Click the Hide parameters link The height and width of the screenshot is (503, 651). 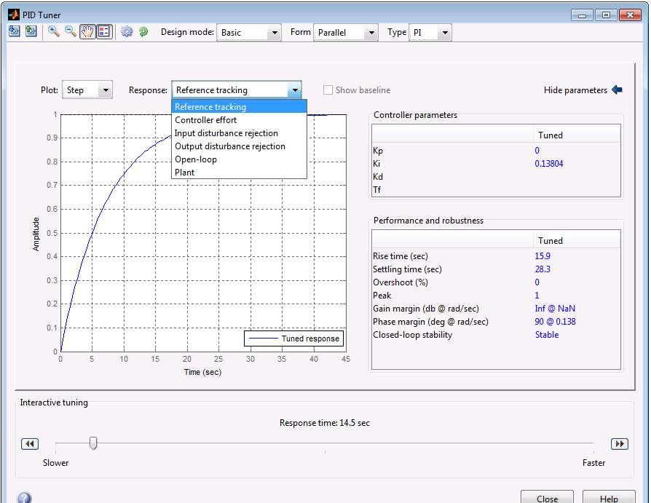(575, 90)
